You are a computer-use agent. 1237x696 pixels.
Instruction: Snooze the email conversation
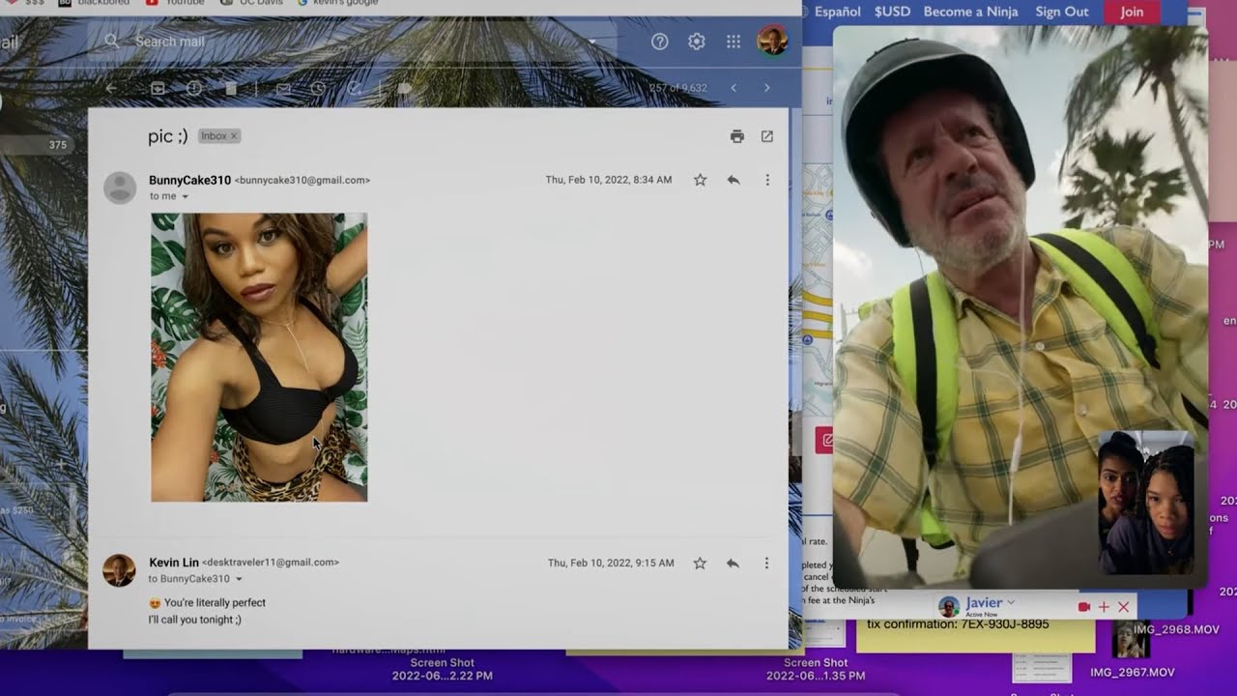pyautogui.click(x=318, y=88)
